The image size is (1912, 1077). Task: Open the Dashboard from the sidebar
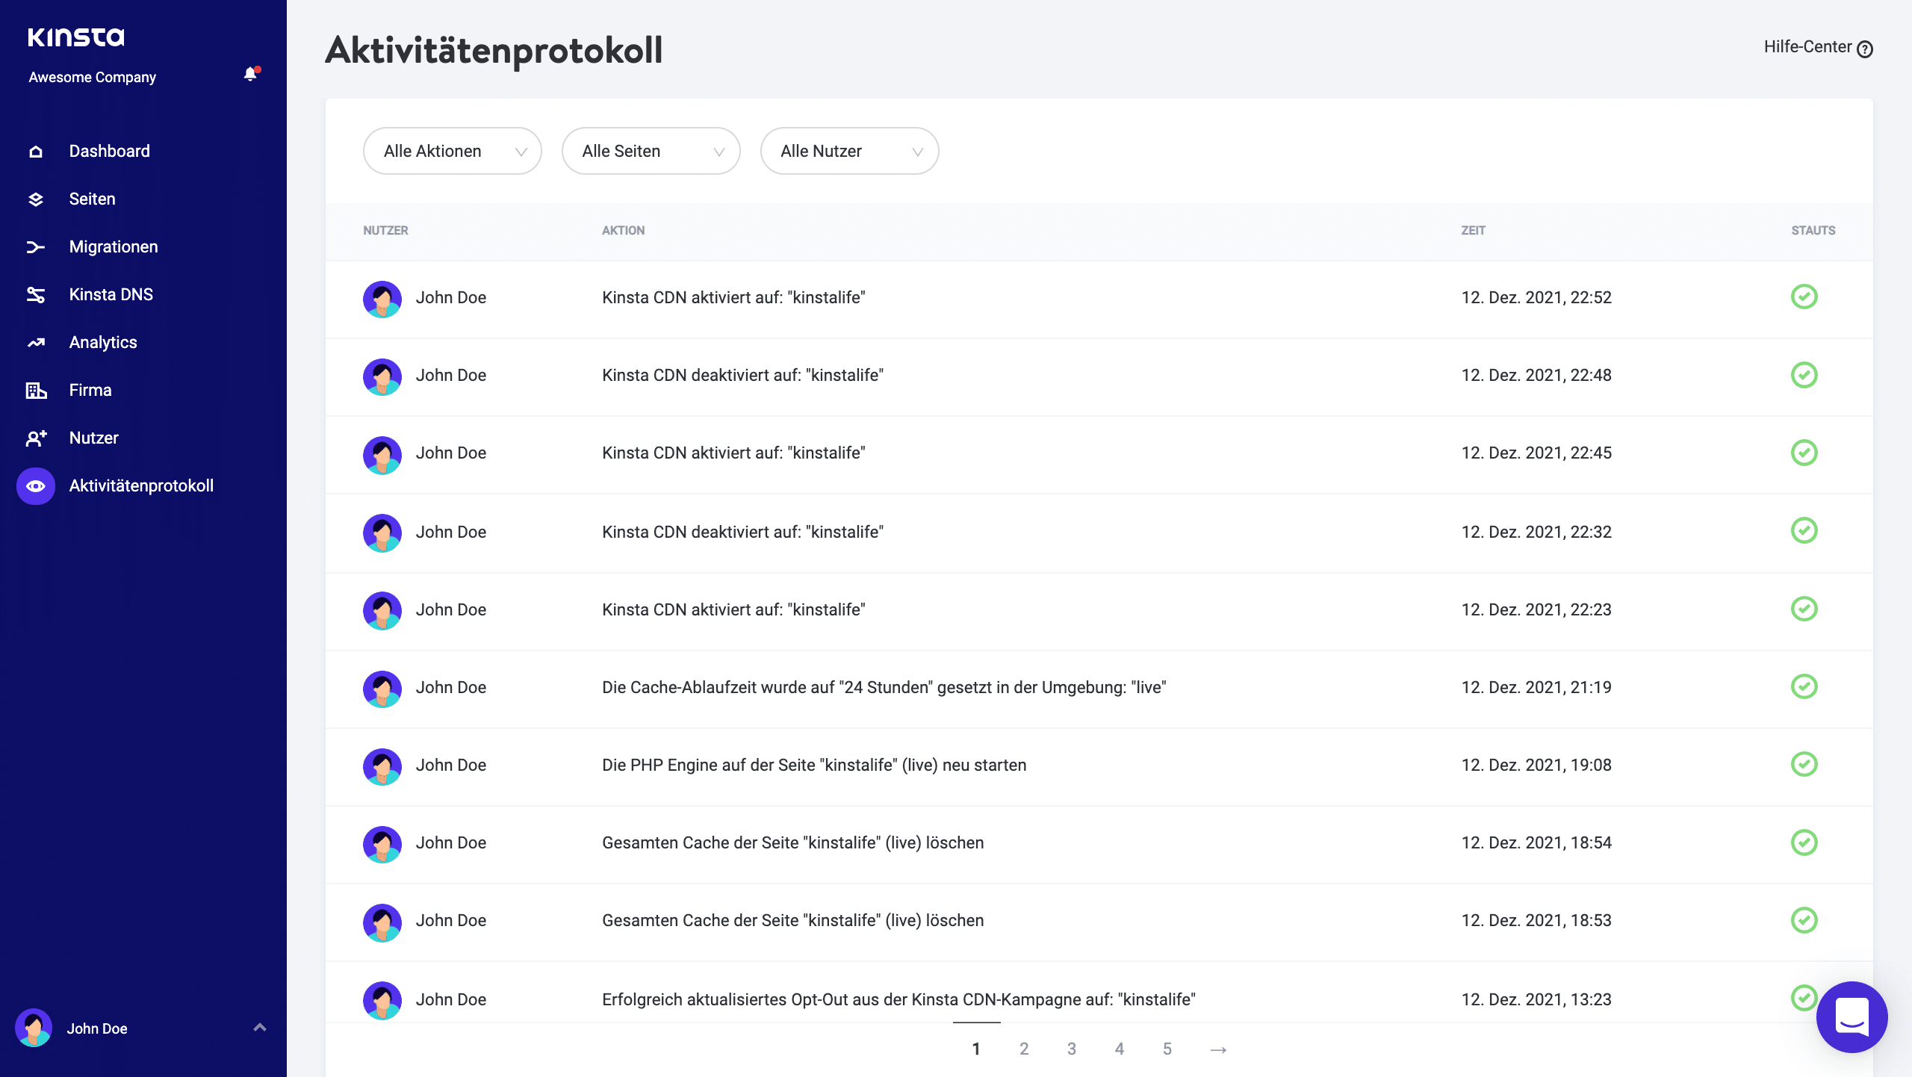(x=109, y=150)
